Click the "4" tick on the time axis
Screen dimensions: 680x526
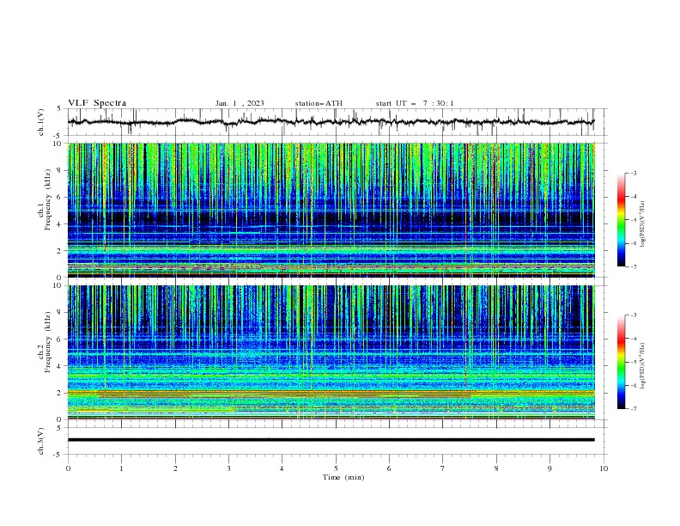click(x=282, y=468)
